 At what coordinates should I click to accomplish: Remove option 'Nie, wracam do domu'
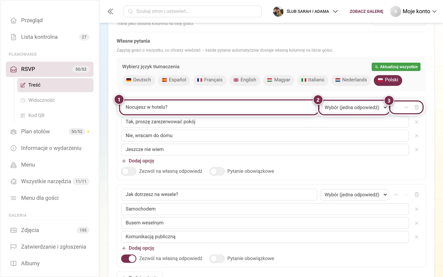(417, 136)
